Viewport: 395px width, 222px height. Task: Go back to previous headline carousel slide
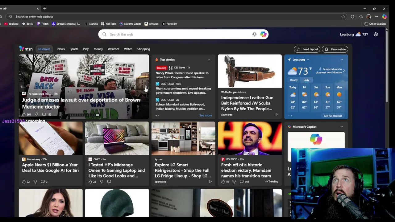[x=21, y=87]
